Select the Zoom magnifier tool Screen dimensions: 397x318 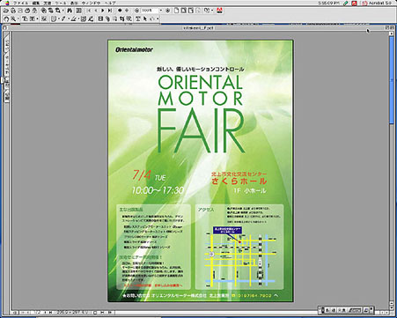[x=13, y=18]
